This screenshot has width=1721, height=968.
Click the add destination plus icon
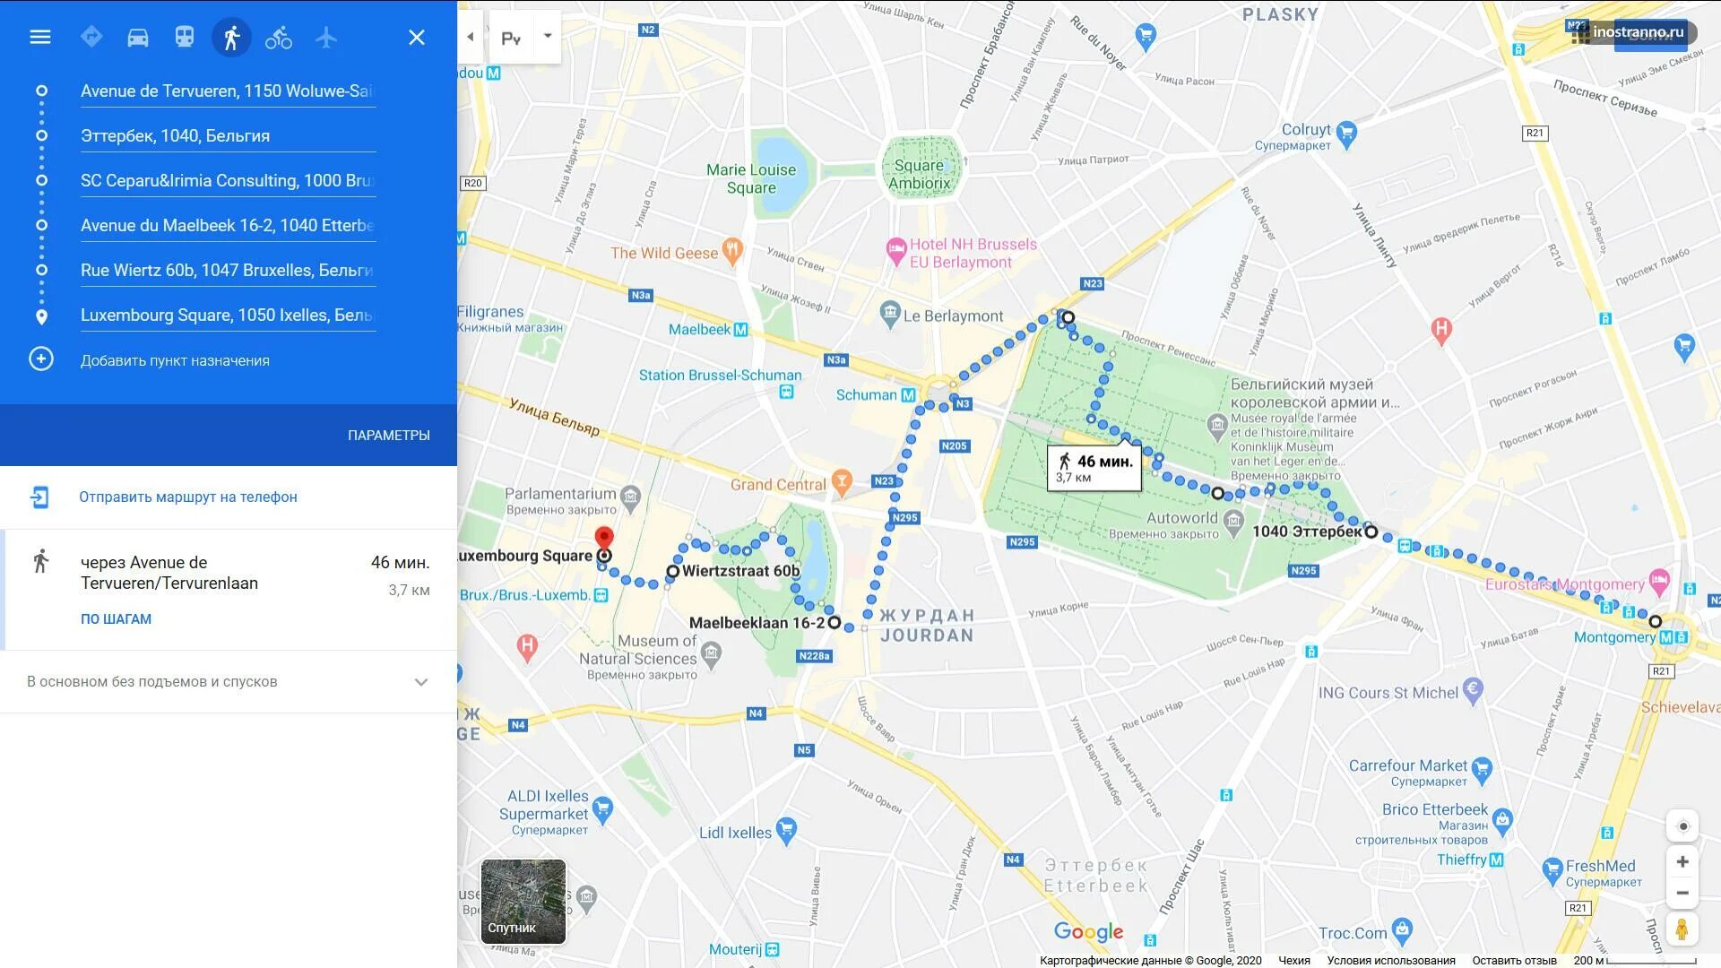pyautogui.click(x=41, y=359)
